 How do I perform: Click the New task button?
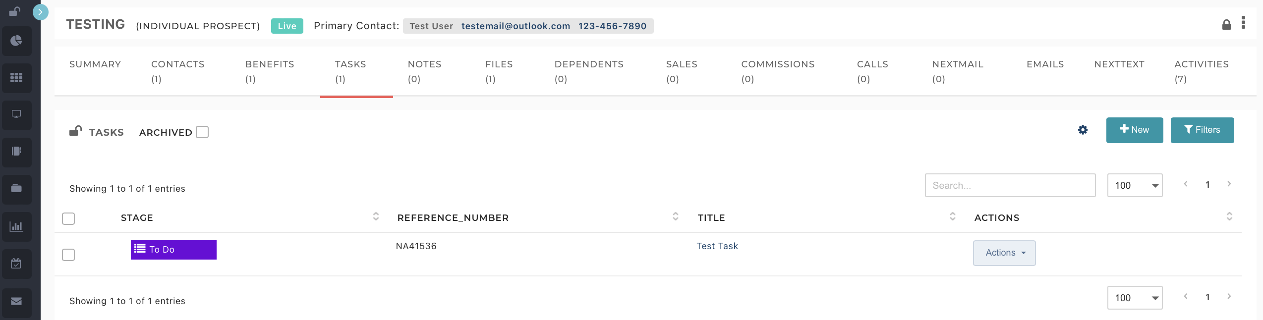tap(1135, 130)
